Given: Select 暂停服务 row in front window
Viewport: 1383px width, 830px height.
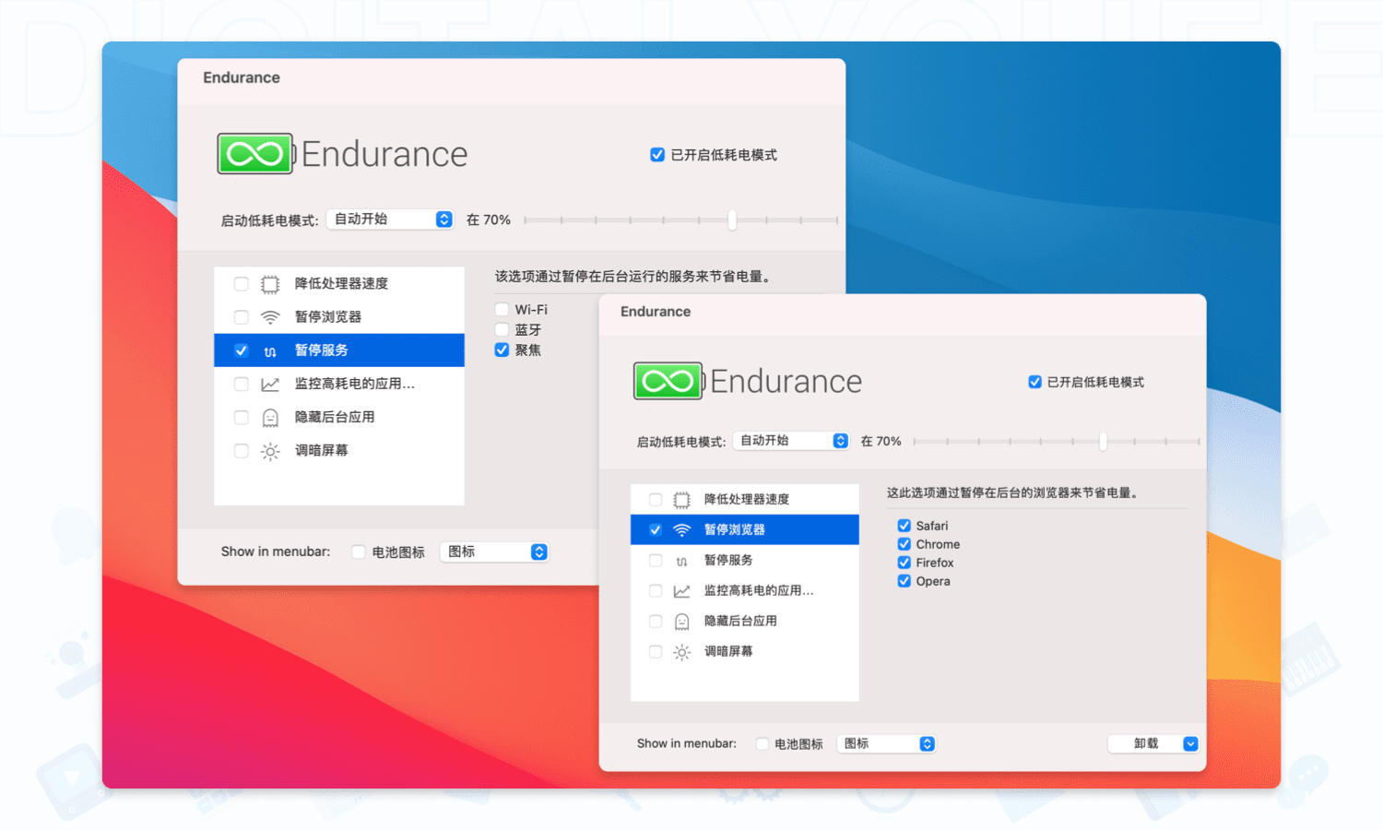Looking at the screenshot, I should pyautogui.click(x=745, y=561).
